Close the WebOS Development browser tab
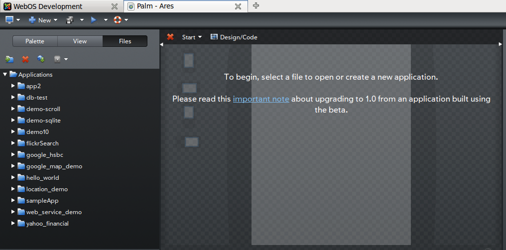The height and width of the screenshot is (250, 506). click(114, 6)
